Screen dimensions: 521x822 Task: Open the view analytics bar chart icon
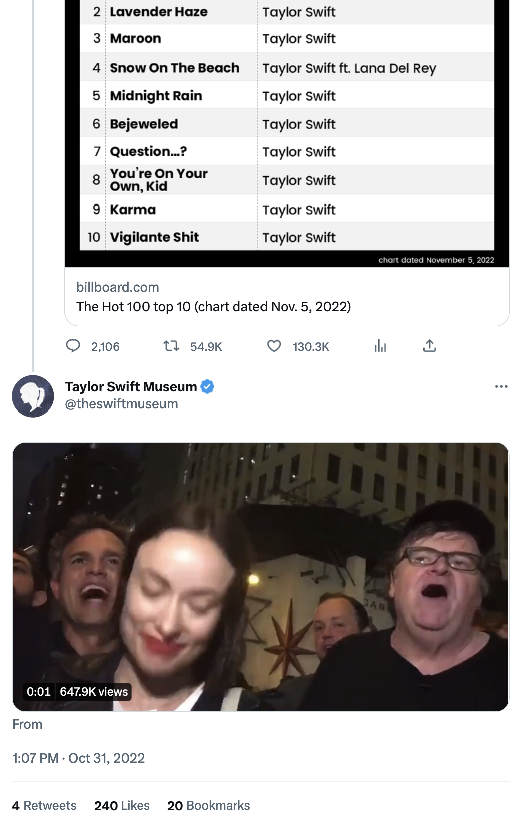tap(380, 346)
